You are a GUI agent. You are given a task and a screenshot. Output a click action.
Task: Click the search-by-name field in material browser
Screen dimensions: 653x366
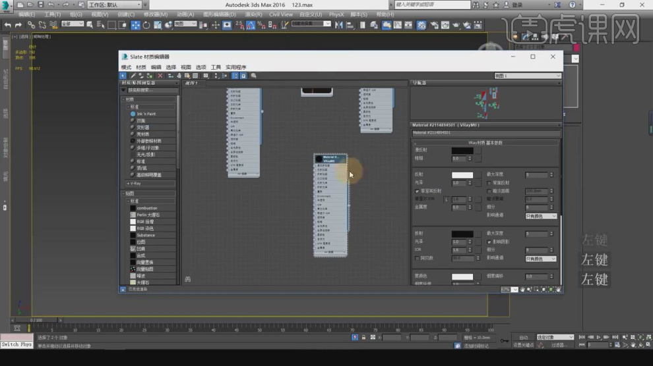(x=152, y=90)
